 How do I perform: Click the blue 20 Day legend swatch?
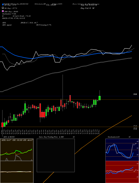[3, 5]
